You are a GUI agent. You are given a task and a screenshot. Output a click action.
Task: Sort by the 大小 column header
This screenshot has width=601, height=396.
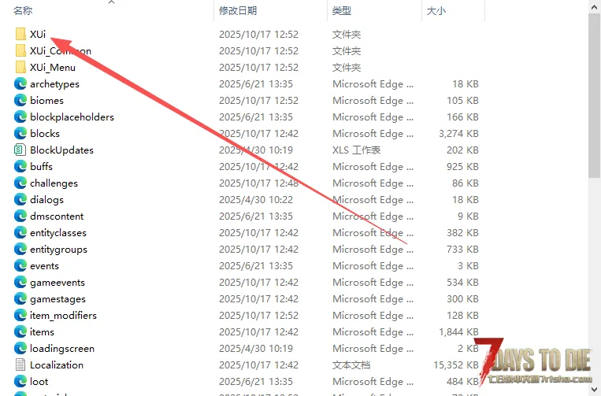point(436,11)
